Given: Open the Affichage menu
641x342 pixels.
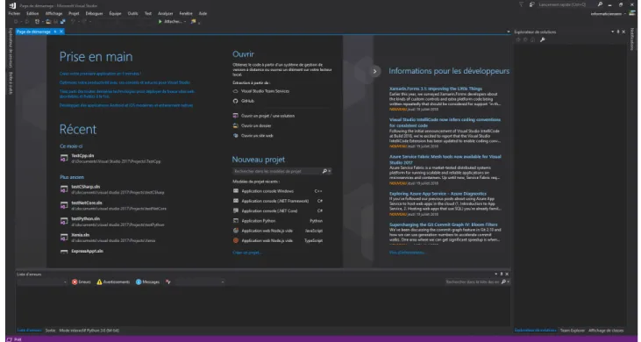Looking at the screenshot, I should [53, 13].
